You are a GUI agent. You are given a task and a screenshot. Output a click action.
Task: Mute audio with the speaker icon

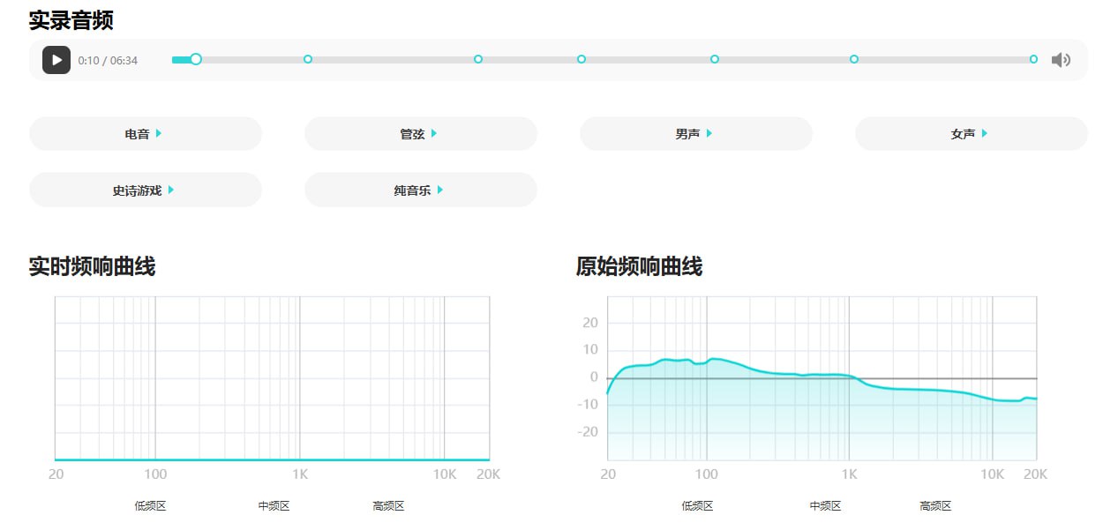click(1061, 60)
